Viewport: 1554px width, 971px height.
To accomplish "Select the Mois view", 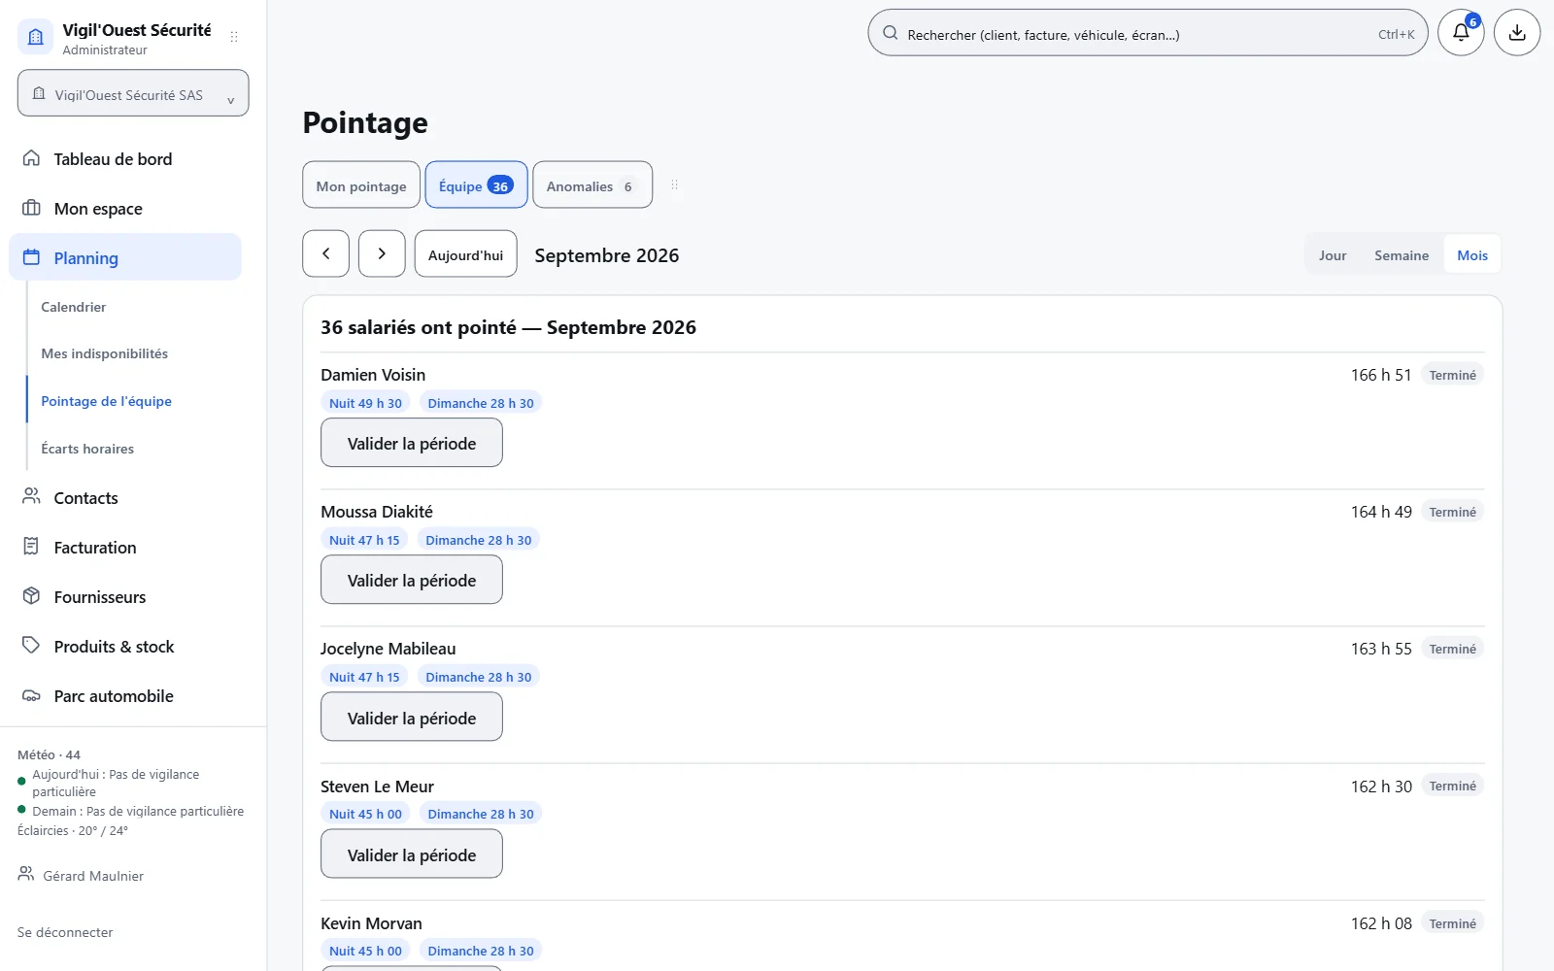I will [1472, 255].
